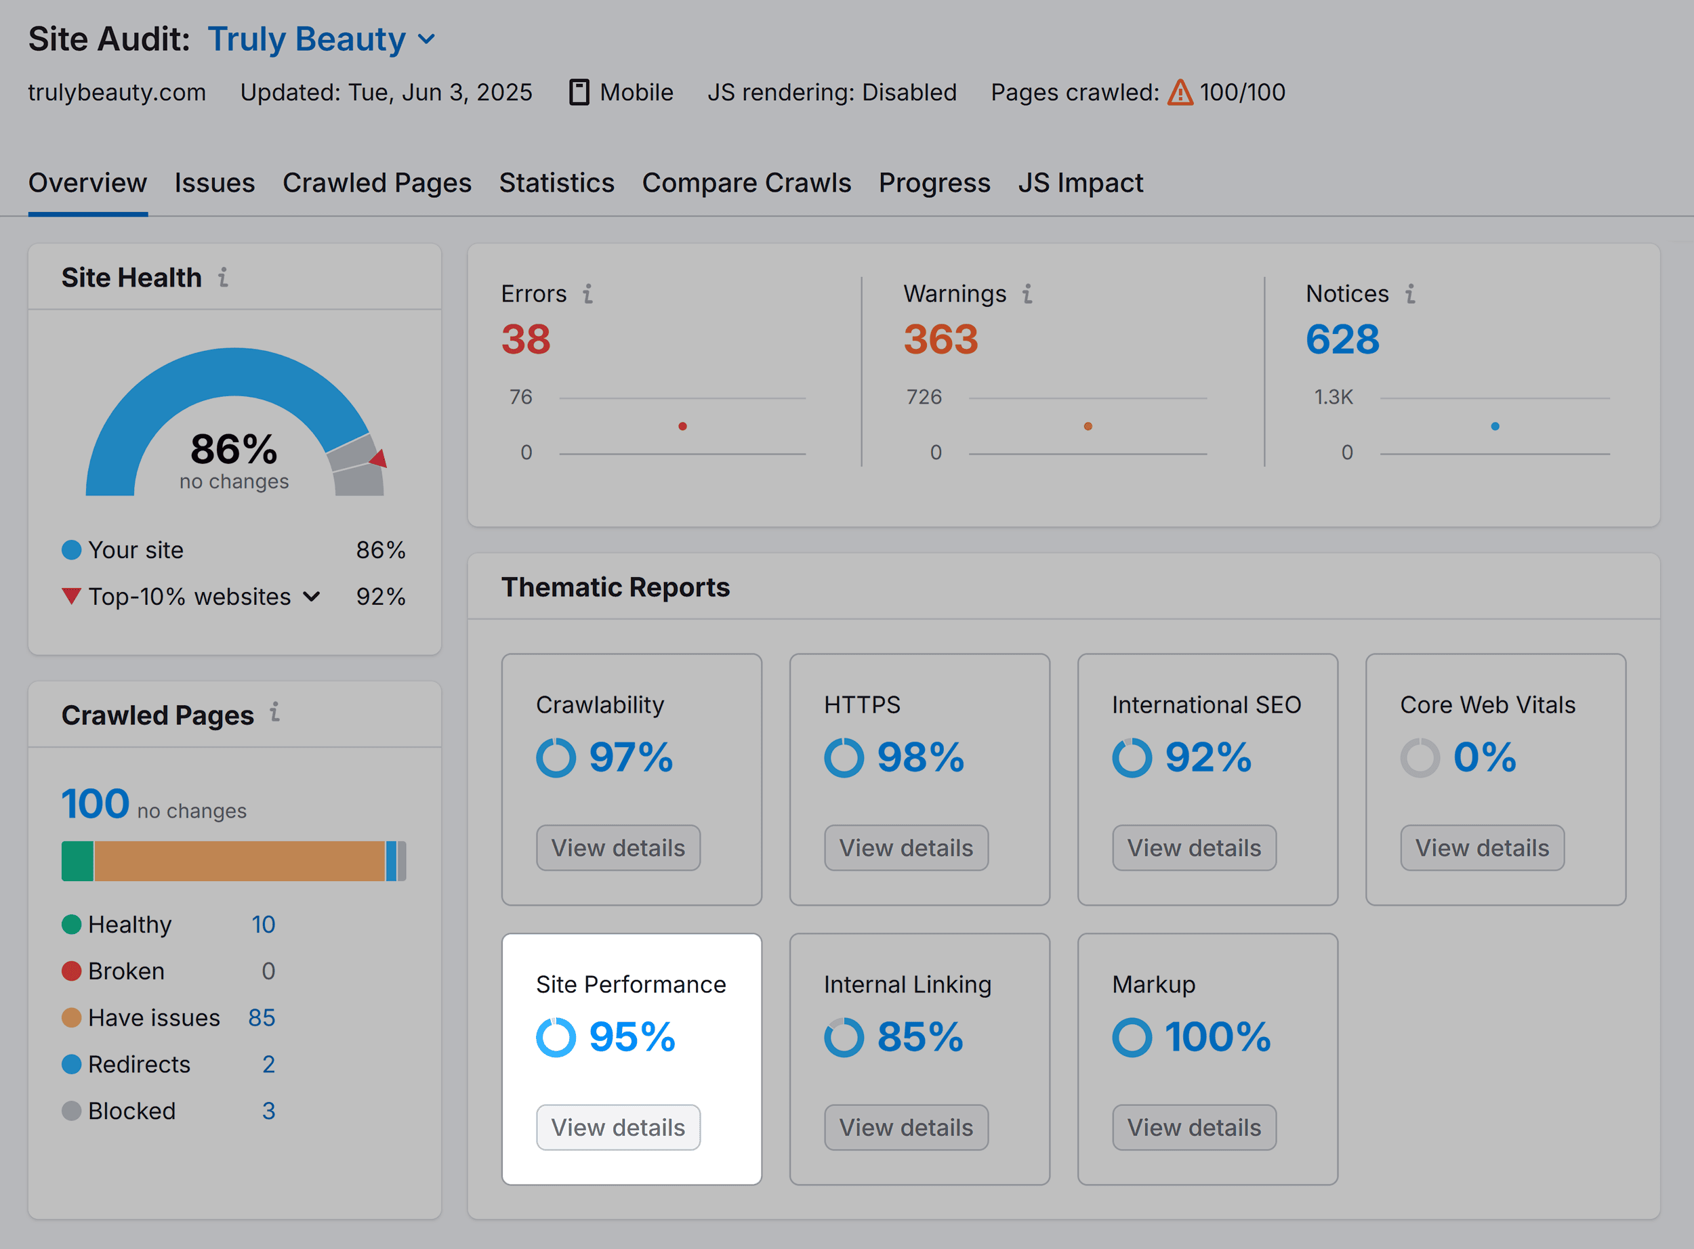Click the red dot on Errors chart

tap(682, 427)
